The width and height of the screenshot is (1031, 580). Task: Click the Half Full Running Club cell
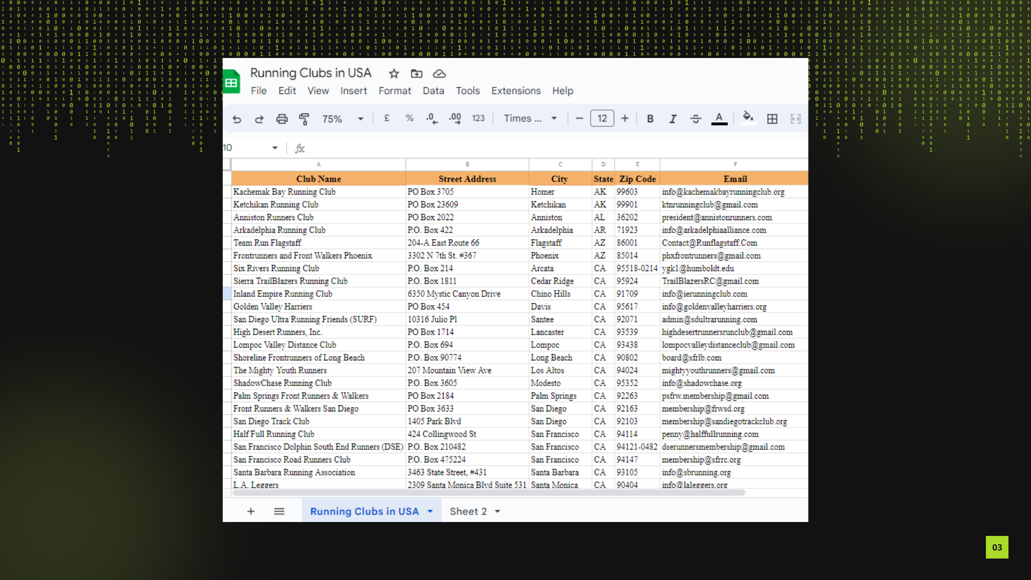[x=318, y=434]
